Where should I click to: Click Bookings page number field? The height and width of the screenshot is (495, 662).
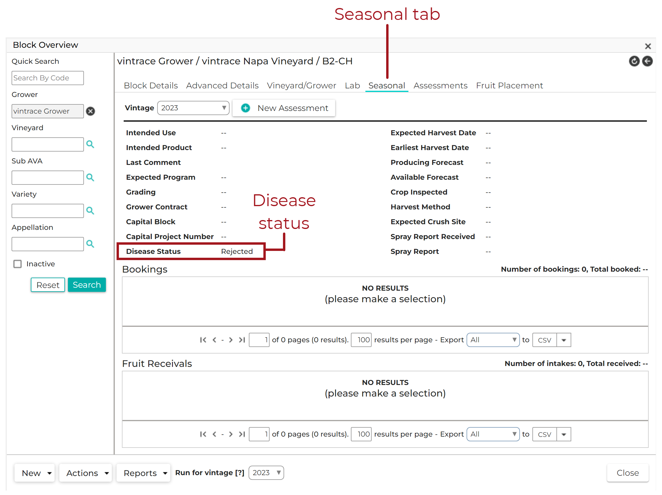(x=259, y=340)
